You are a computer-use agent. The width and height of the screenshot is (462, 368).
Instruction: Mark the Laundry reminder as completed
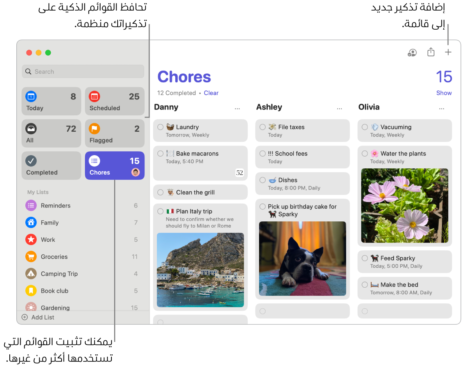(160, 127)
